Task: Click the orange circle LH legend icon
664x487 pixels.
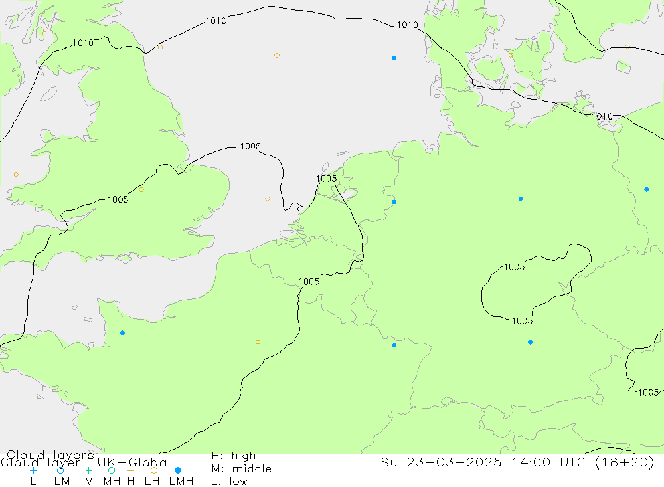Action: 154,470
